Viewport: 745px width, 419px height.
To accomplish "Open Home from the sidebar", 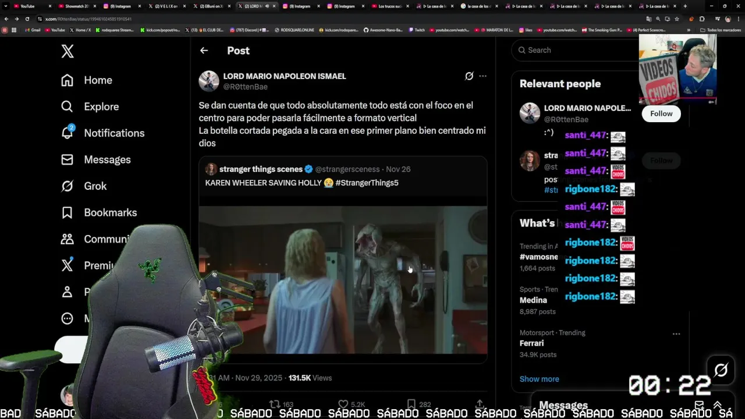I will 87,80.
